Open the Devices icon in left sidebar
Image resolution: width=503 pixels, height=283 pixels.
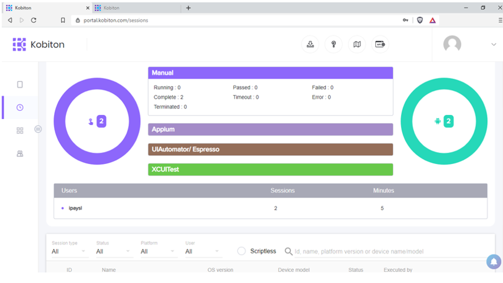tap(20, 84)
